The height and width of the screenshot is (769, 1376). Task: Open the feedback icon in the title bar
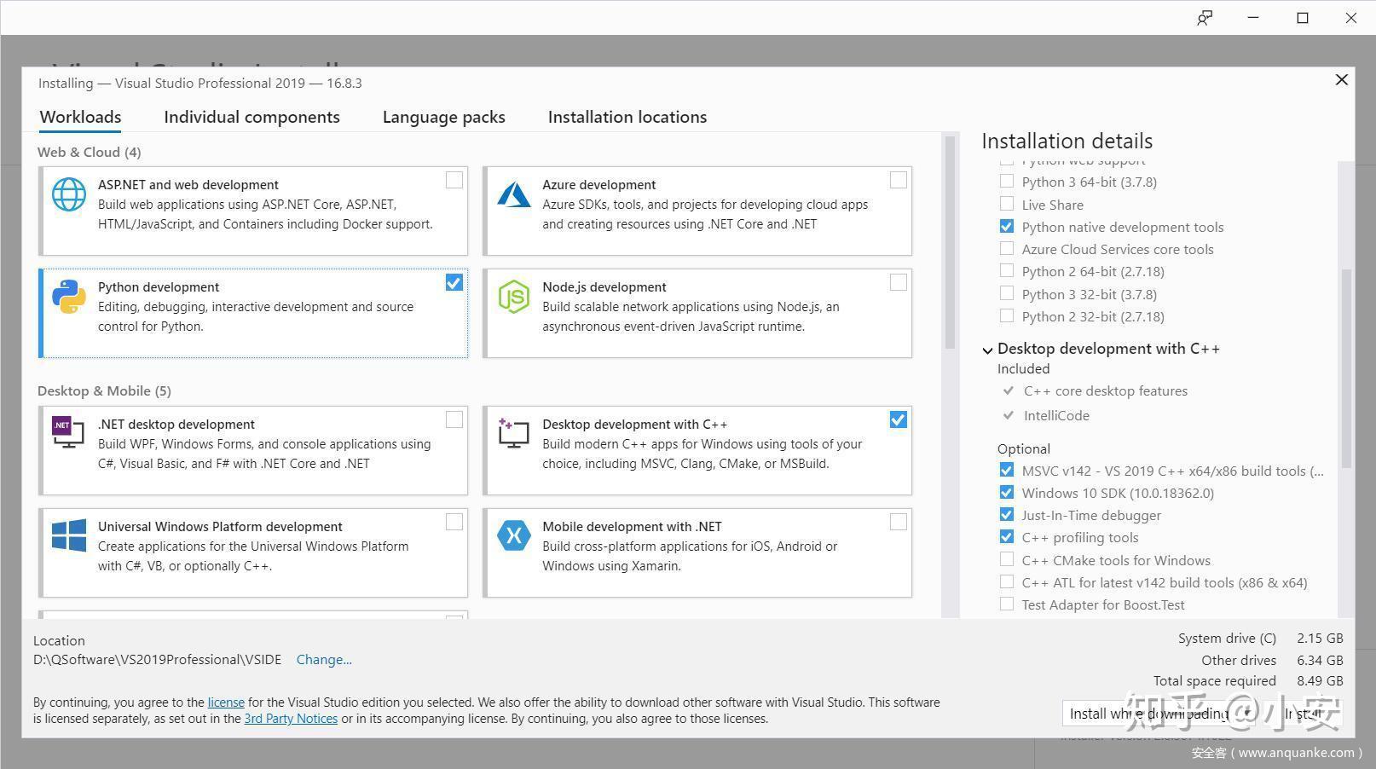point(1205,18)
